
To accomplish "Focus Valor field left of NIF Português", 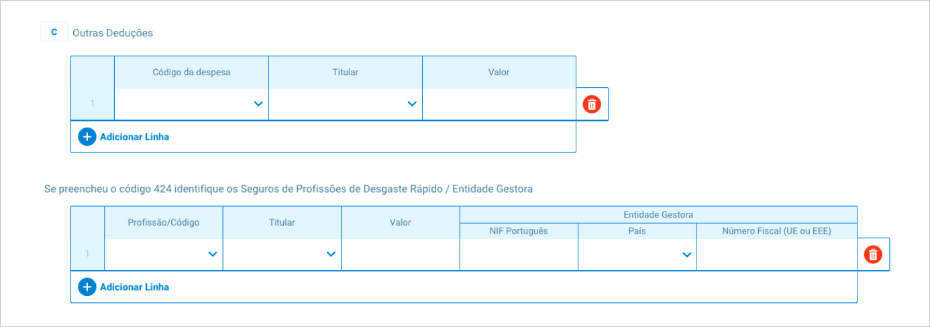I will tap(400, 254).
